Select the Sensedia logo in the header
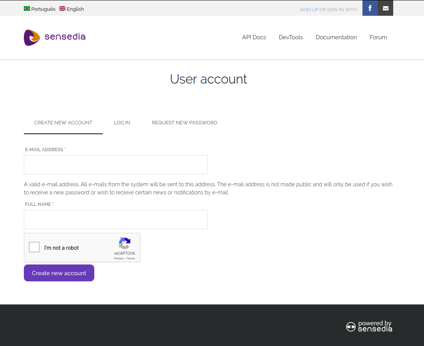Viewport: 424px width, 346px height. (x=54, y=37)
